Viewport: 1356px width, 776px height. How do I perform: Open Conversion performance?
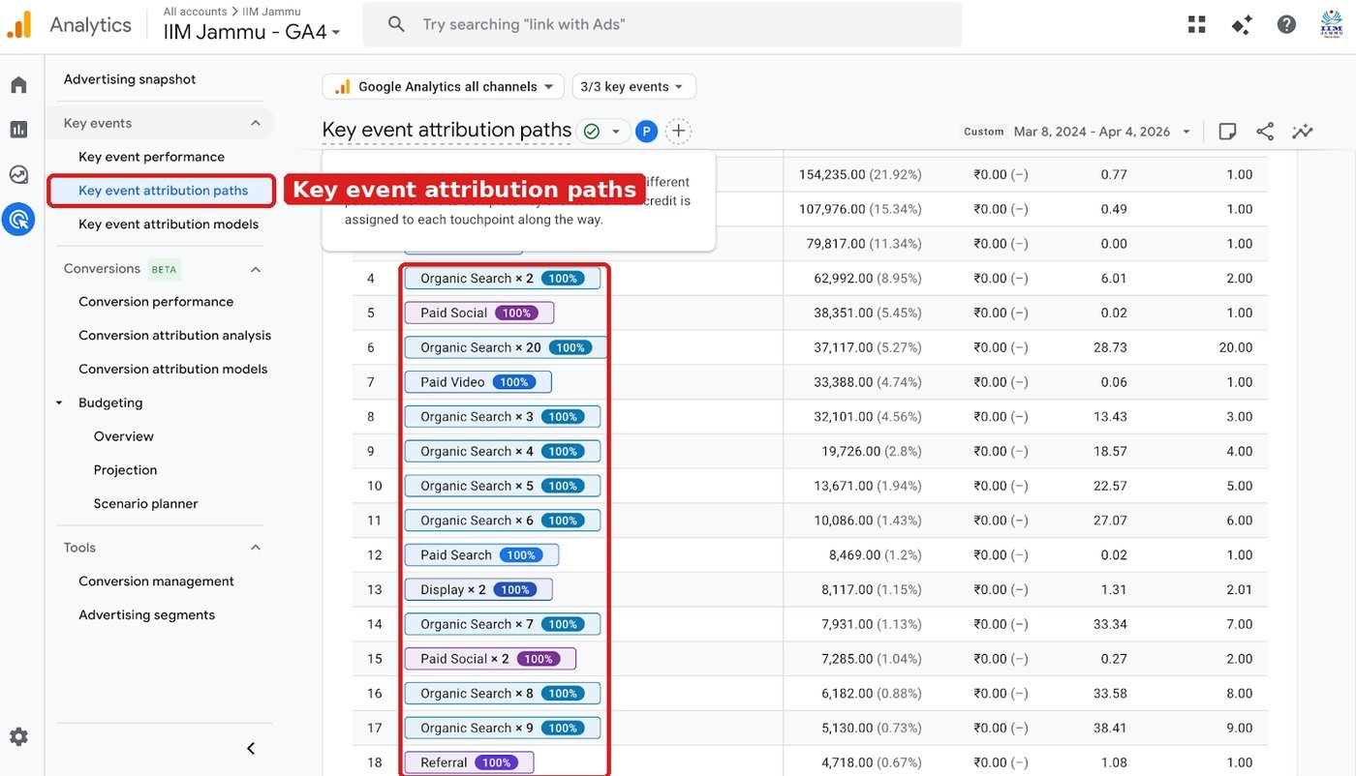click(156, 302)
